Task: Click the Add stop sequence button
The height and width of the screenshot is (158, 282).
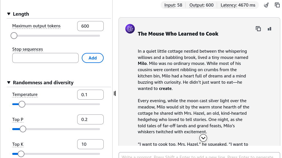Action: (93, 58)
